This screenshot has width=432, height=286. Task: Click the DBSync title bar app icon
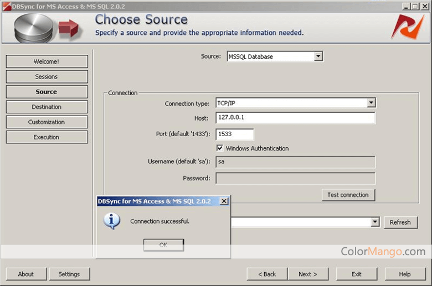coord(7,6)
